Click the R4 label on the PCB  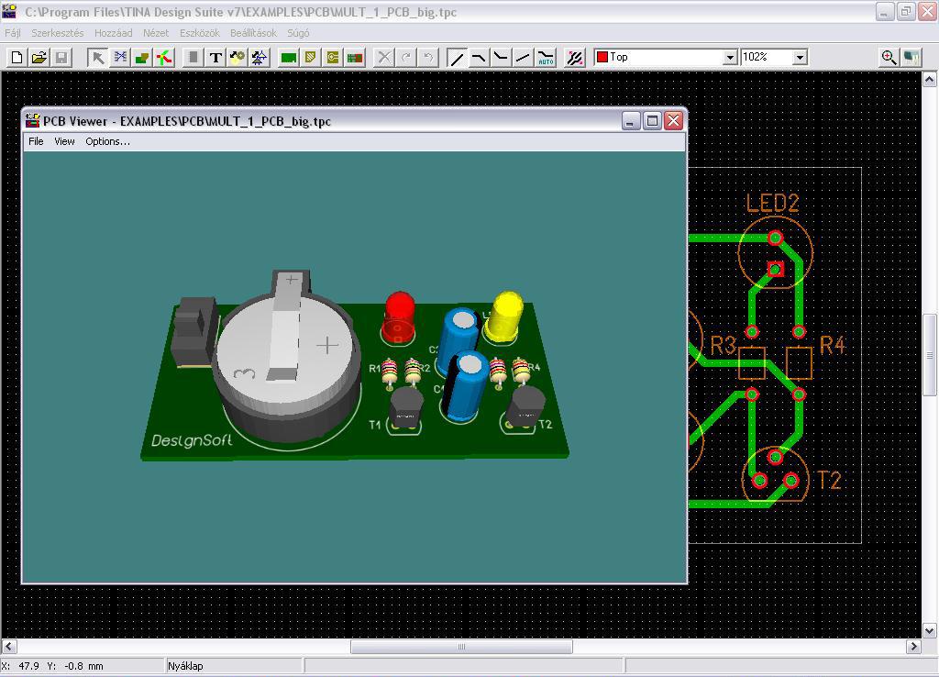832,345
